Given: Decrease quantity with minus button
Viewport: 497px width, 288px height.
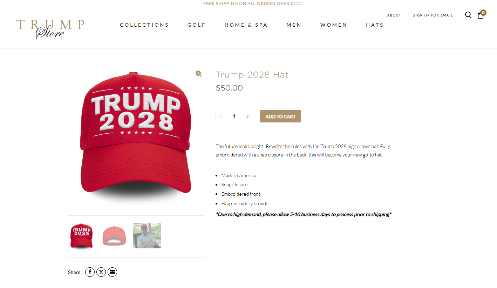Looking at the screenshot, I should pos(221,116).
